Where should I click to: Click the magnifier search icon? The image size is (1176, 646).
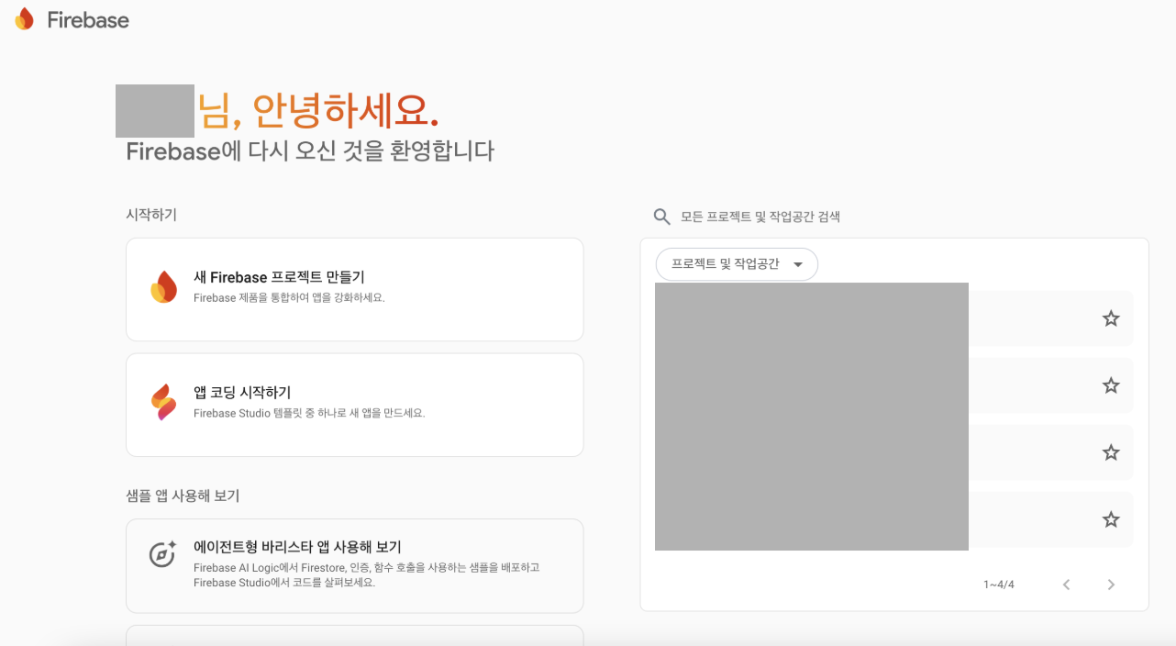pyautogui.click(x=661, y=217)
